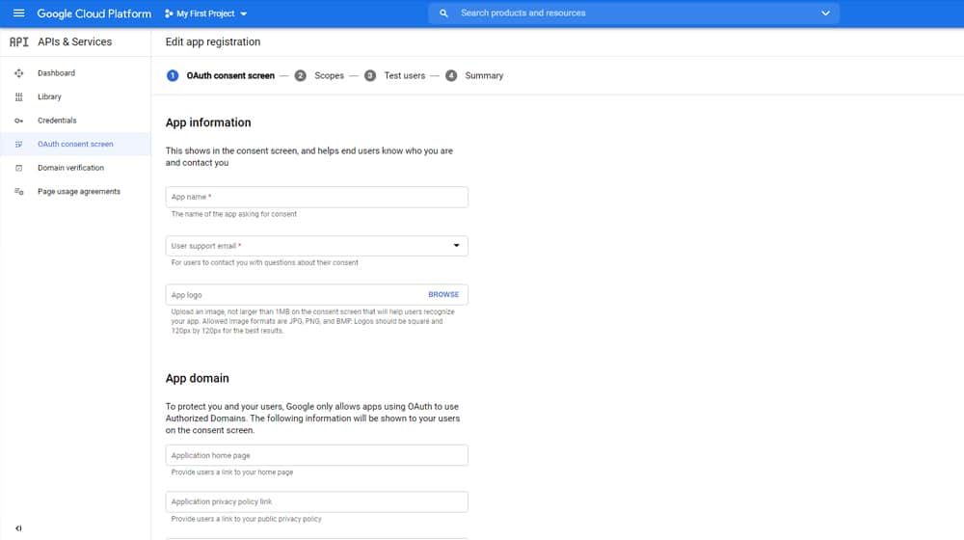Click the Domain verification checkbox icon
Image resolution: width=964 pixels, height=540 pixels.
pyautogui.click(x=18, y=168)
